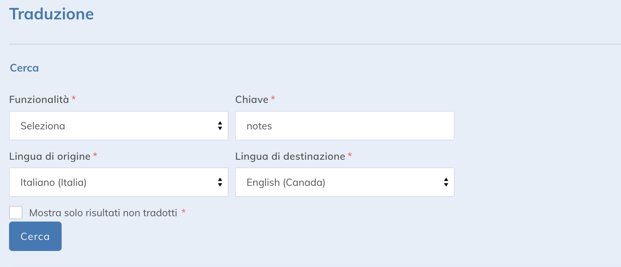Enable the Mostra solo risultati non tradotti checkbox

(15, 212)
